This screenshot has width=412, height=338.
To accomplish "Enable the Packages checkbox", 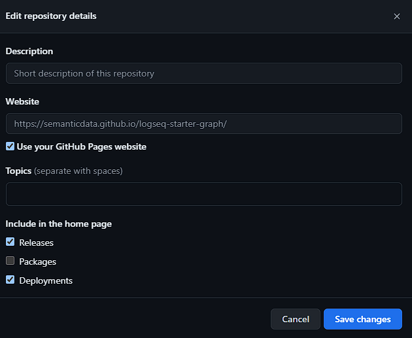I will click(x=10, y=261).
